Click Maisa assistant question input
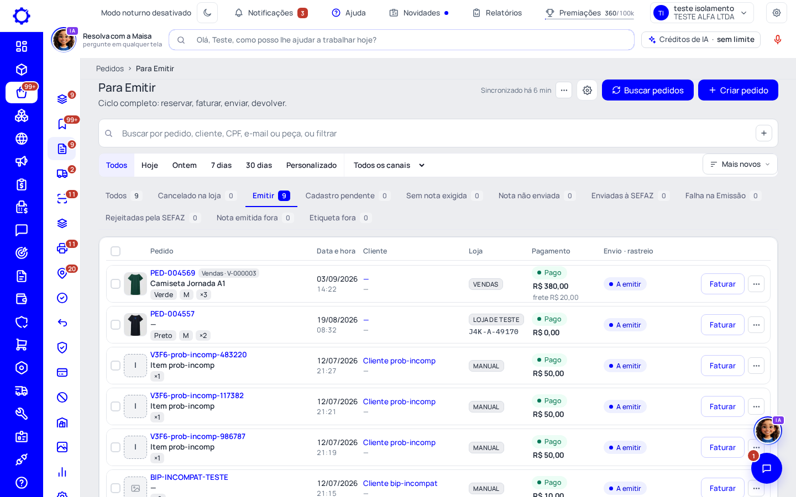This screenshot has width=796, height=497. click(401, 40)
